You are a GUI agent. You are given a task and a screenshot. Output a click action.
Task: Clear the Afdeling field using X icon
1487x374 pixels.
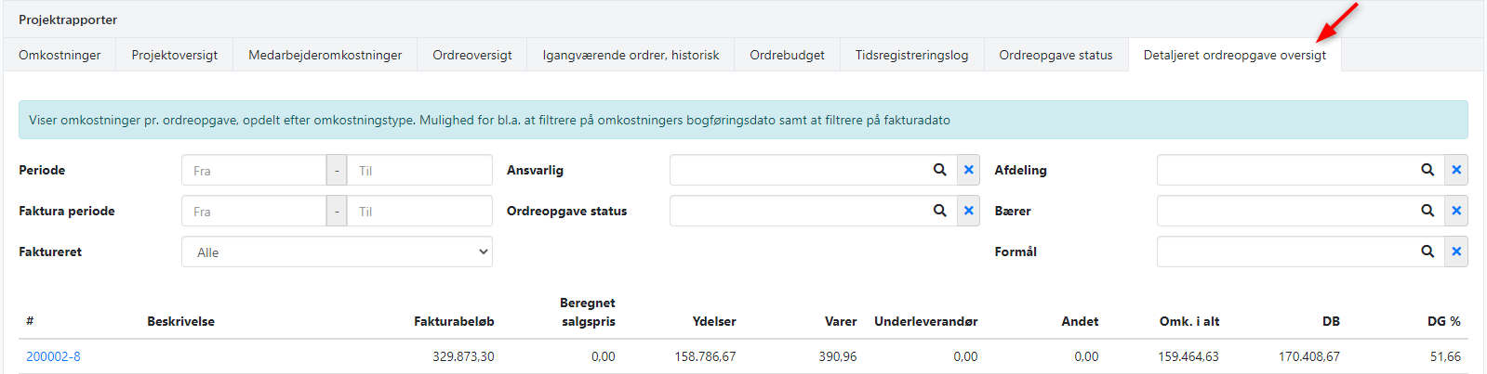1455,170
